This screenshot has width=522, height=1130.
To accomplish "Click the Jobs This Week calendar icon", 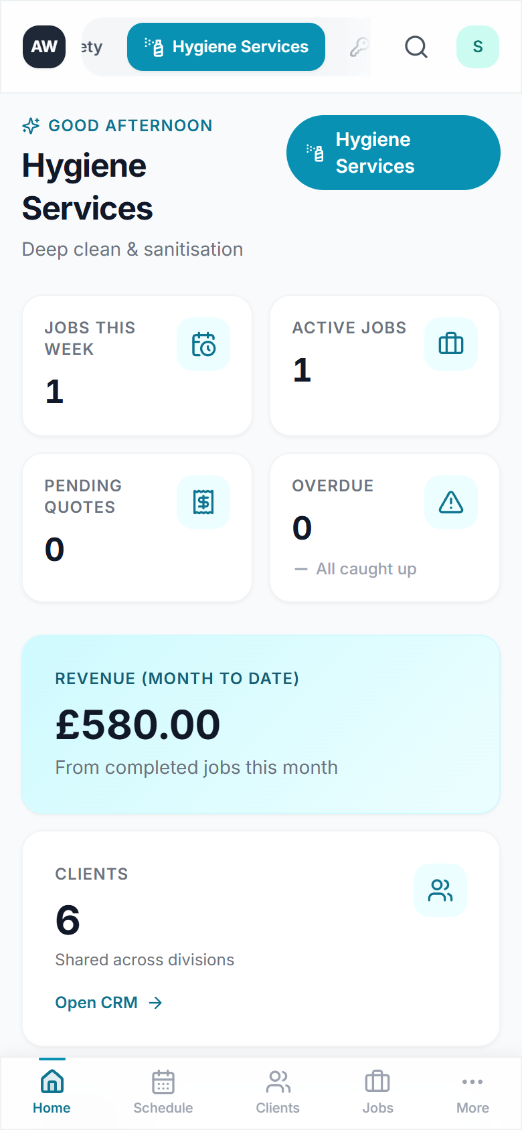I will (203, 344).
